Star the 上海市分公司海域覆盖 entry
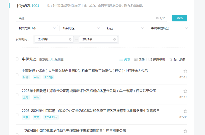 coord(185,91)
